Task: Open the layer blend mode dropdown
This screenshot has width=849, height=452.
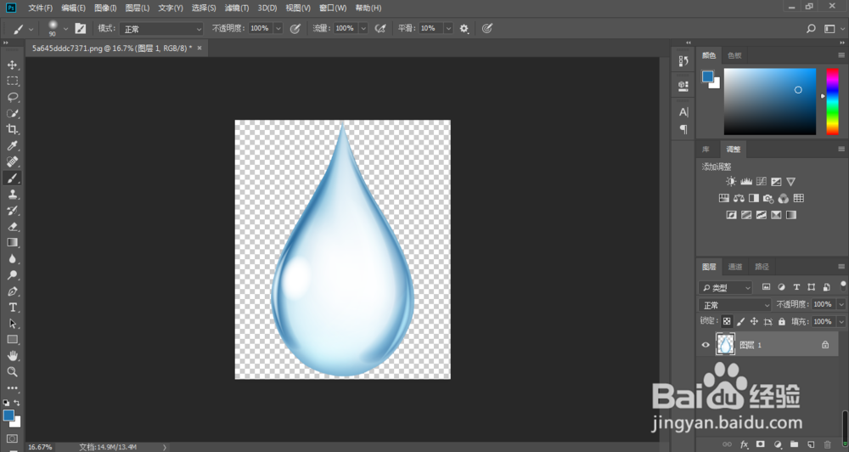Action: point(734,304)
